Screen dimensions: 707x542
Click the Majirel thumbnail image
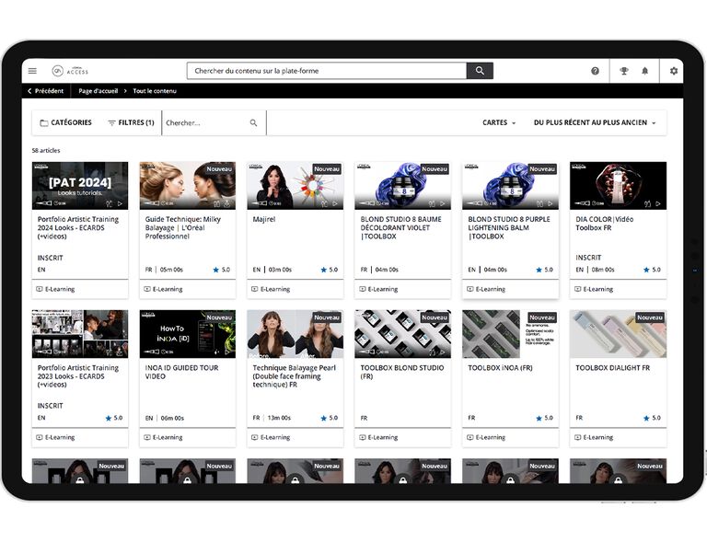pos(295,186)
